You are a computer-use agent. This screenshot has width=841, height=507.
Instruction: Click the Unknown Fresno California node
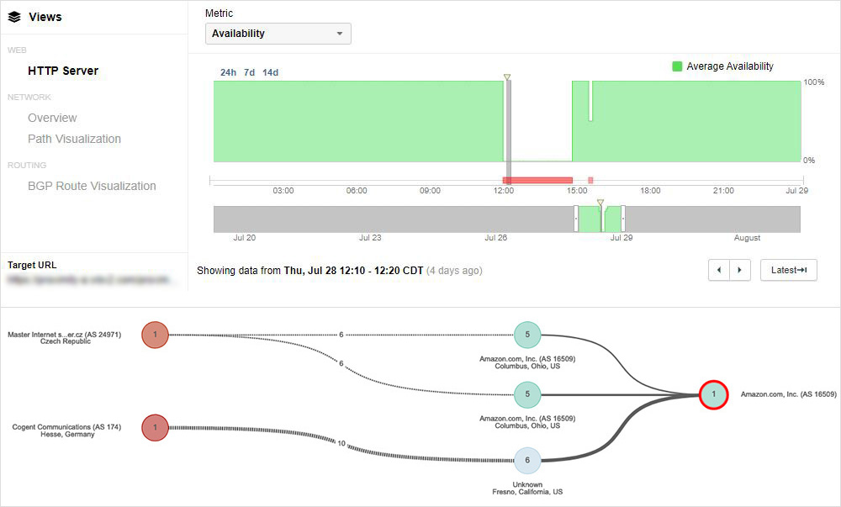tap(527, 460)
